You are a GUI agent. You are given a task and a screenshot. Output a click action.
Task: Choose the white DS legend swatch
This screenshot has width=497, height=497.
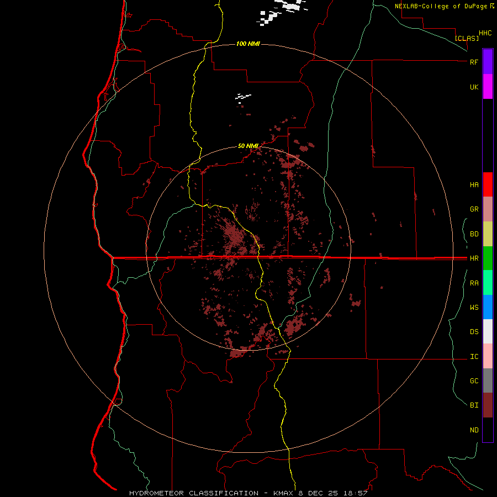[x=488, y=331]
